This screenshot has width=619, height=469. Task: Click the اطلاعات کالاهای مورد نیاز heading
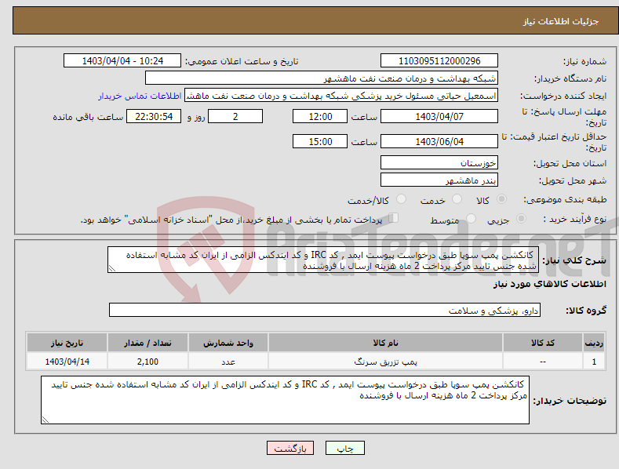[x=549, y=284]
